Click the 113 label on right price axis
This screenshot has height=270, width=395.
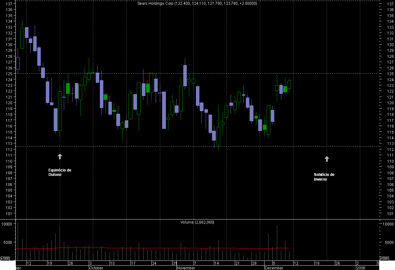390,144
